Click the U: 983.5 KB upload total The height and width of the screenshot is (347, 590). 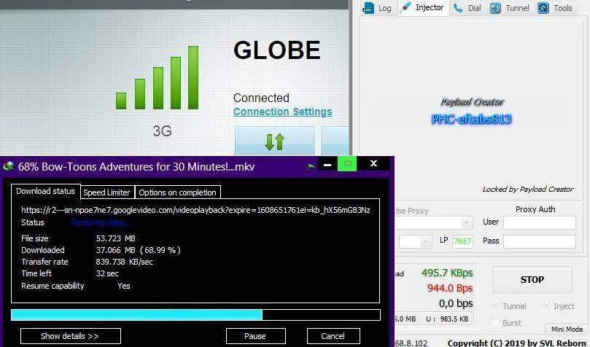tap(447, 319)
